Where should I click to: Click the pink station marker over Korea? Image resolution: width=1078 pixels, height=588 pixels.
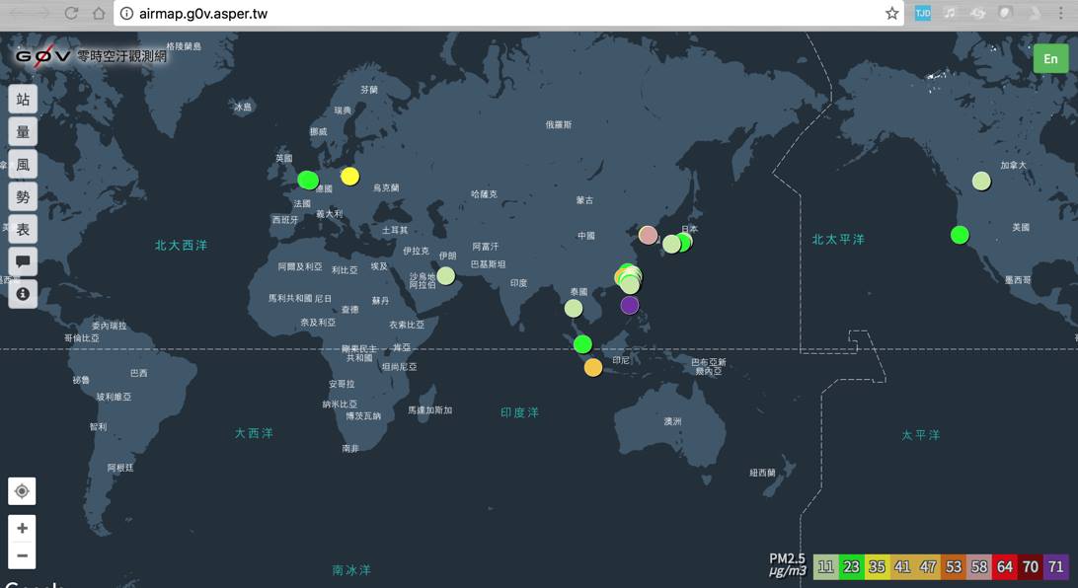point(648,235)
